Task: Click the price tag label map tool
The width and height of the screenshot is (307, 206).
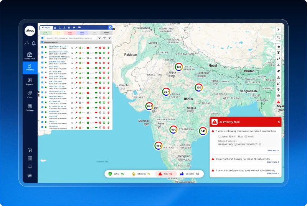Action: (279, 71)
